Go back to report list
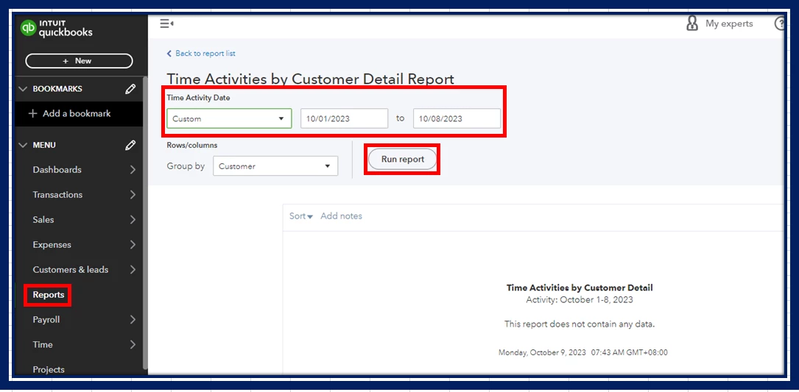Image resolution: width=799 pixels, height=392 pixels. point(201,54)
